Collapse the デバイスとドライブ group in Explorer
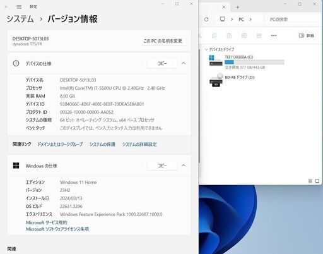 pos(206,49)
